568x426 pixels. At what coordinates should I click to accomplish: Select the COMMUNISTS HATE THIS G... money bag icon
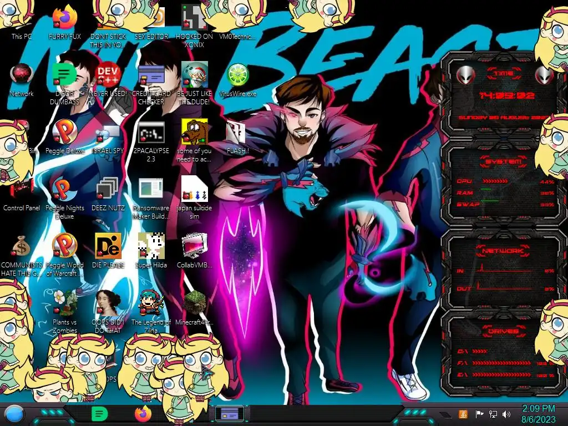[22, 255]
